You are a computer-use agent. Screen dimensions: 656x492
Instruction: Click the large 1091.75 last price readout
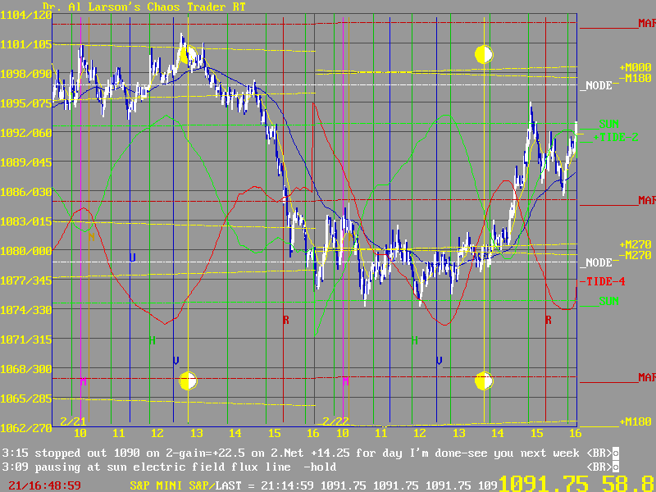[549, 483]
